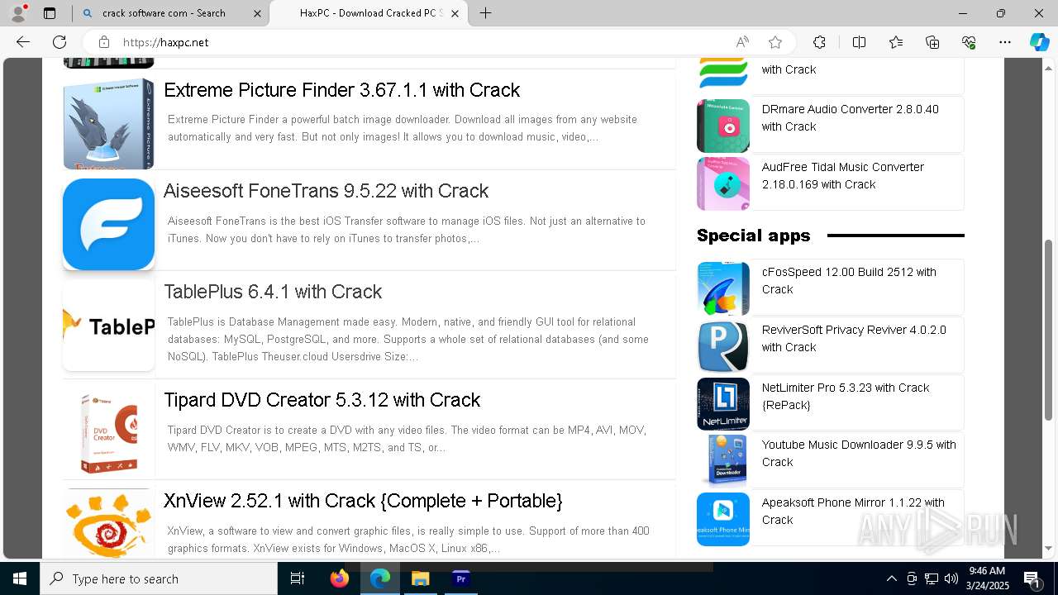Click the Youtube Music Downloader box icon

click(723, 461)
